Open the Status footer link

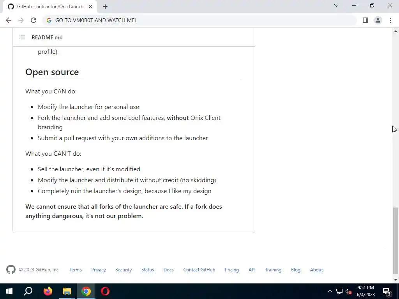148,270
